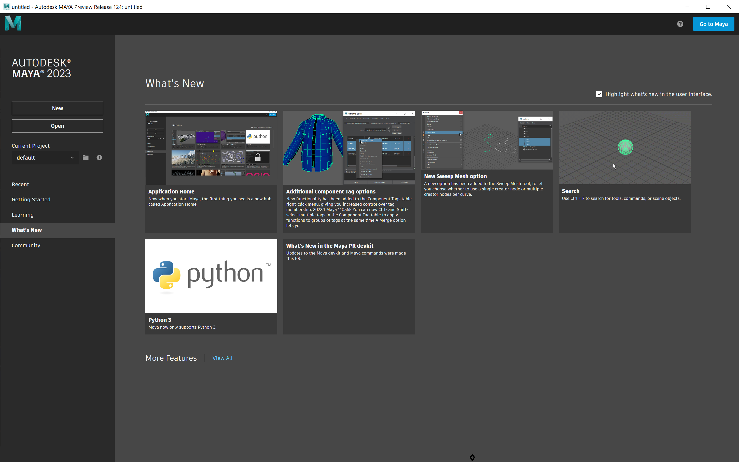The image size is (739, 462).
Task: Go to the Community section
Action: click(26, 245)
